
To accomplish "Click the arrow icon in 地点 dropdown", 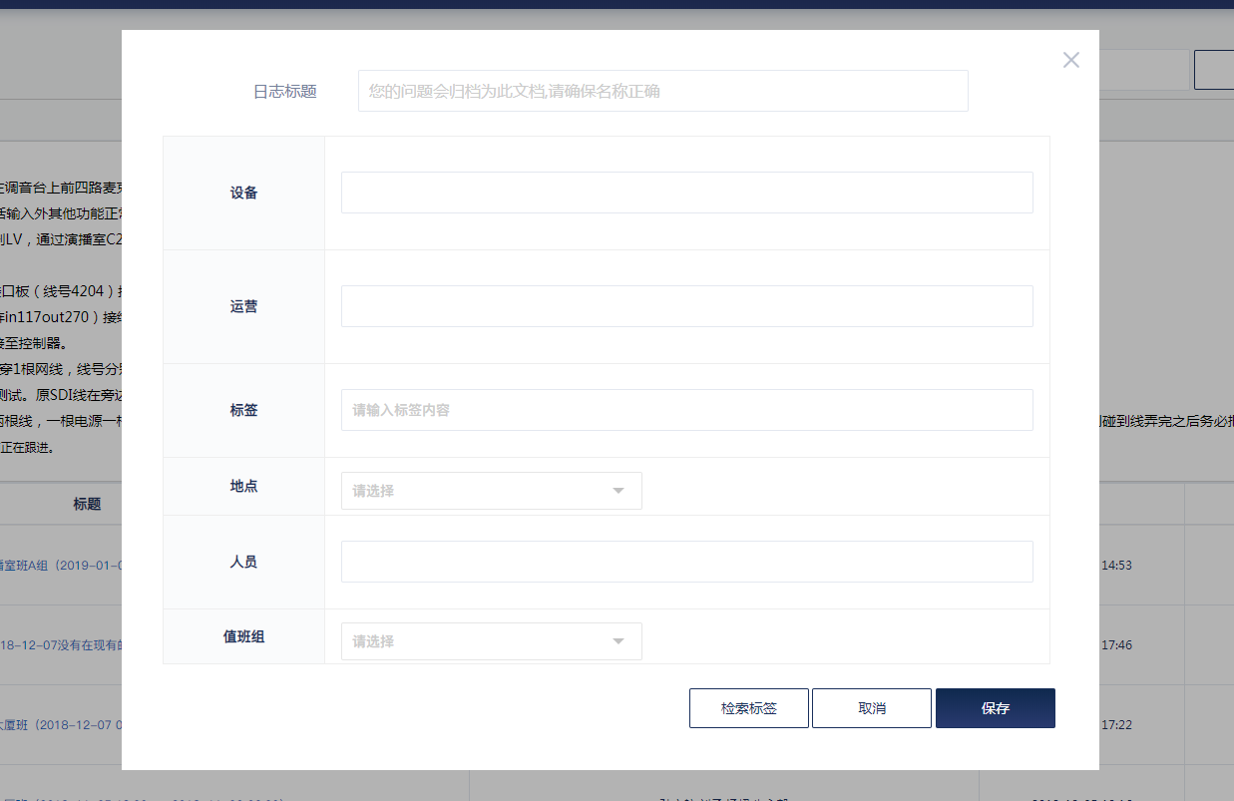I will pos(618,491).
